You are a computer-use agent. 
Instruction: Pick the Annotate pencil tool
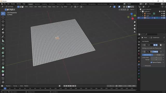[x=3, y=37]
